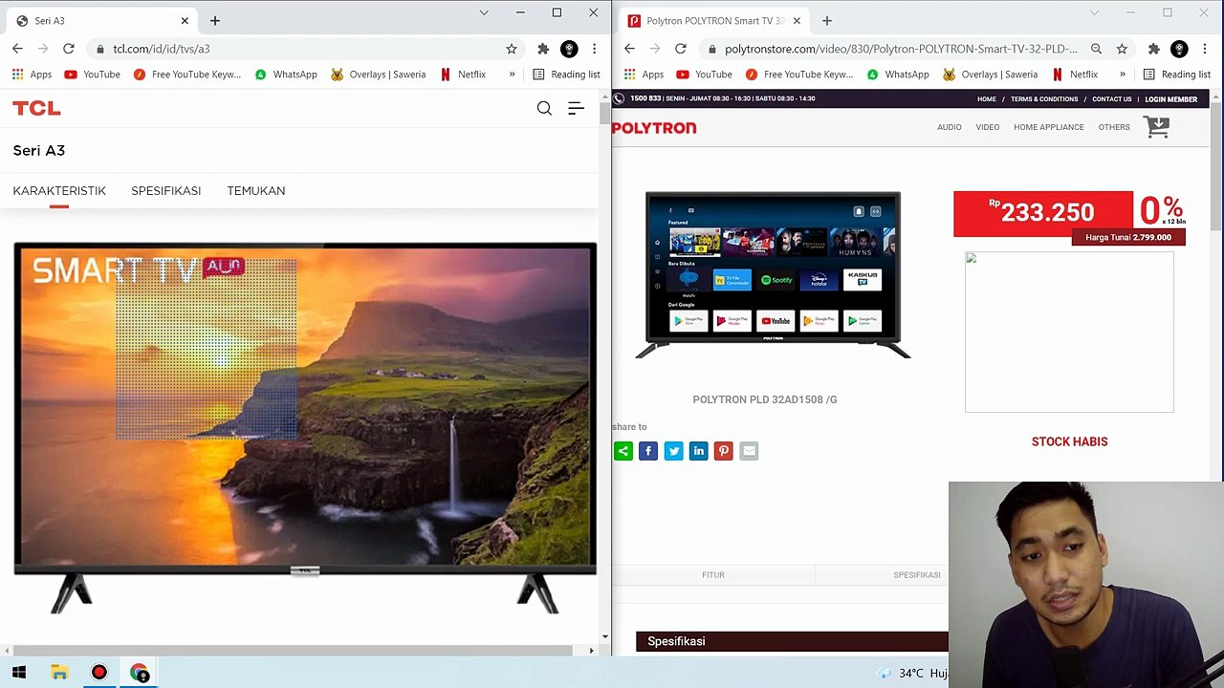Screen dimensions: 1224x688
Task: Click the TCL page vertical scrollbar thumb
Action: (604, 114)
